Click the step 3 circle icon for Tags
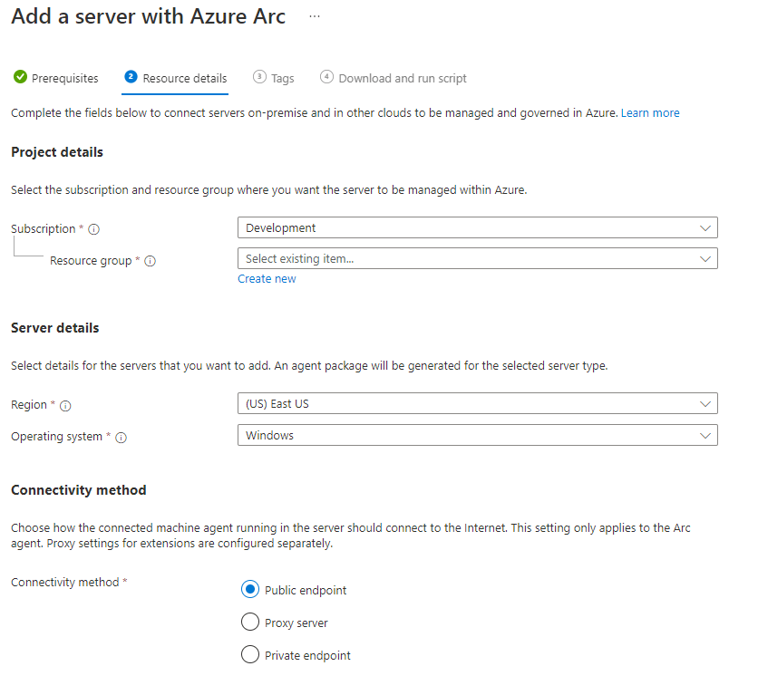 coord(259,77)
